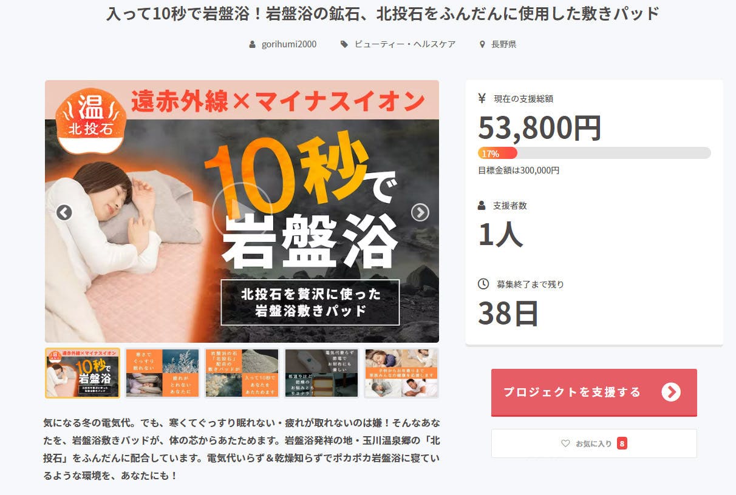Click the user icon beside gorihumi2000

pyautogui.click(x=253, y=44)
